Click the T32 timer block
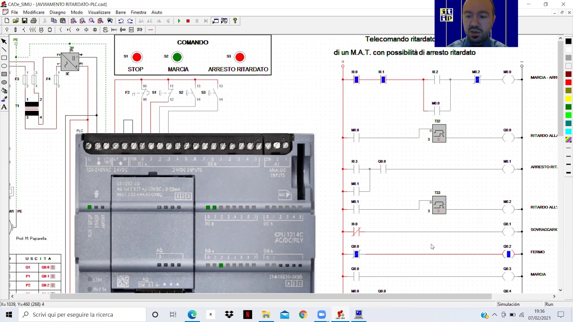The image size is (573, 322). (x=439, y=133)
